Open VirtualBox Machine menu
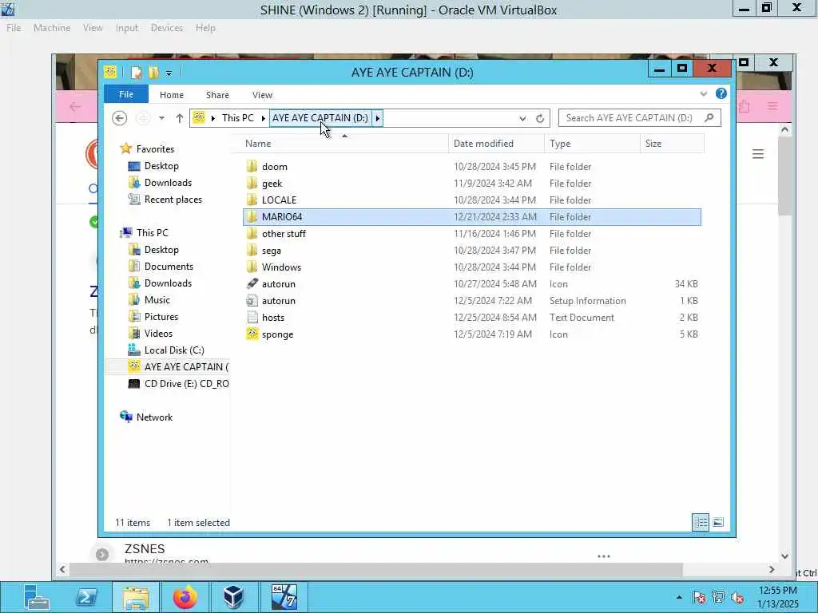818x613 pixels. click(x=52, y=28)
